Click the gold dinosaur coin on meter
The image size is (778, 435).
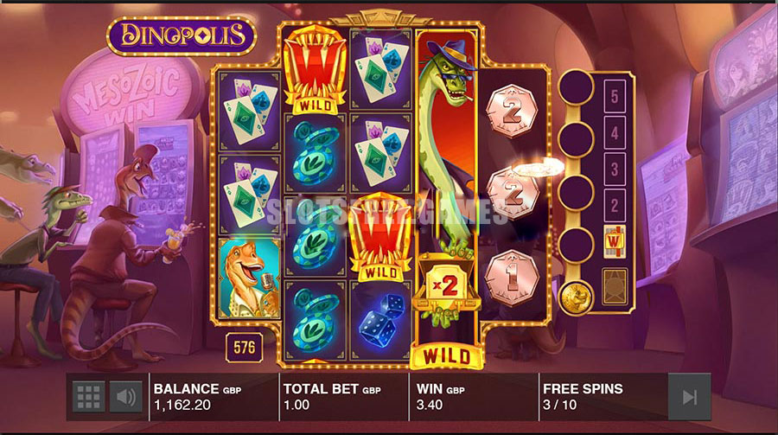(x=576, y=297)
